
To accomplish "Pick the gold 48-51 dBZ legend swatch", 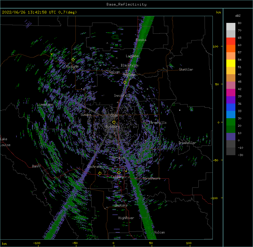I will (231, 71).
